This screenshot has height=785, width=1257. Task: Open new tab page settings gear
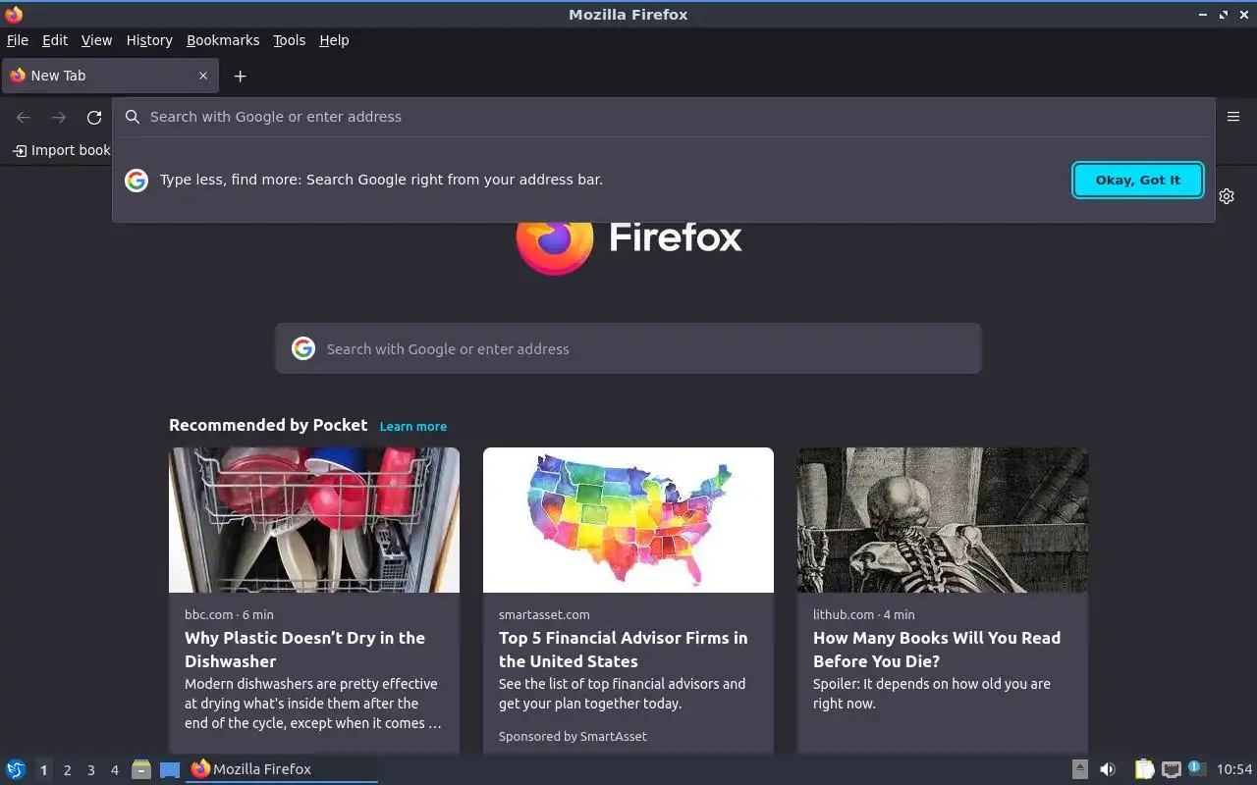pyautogui.click(x=1227, y=196)
